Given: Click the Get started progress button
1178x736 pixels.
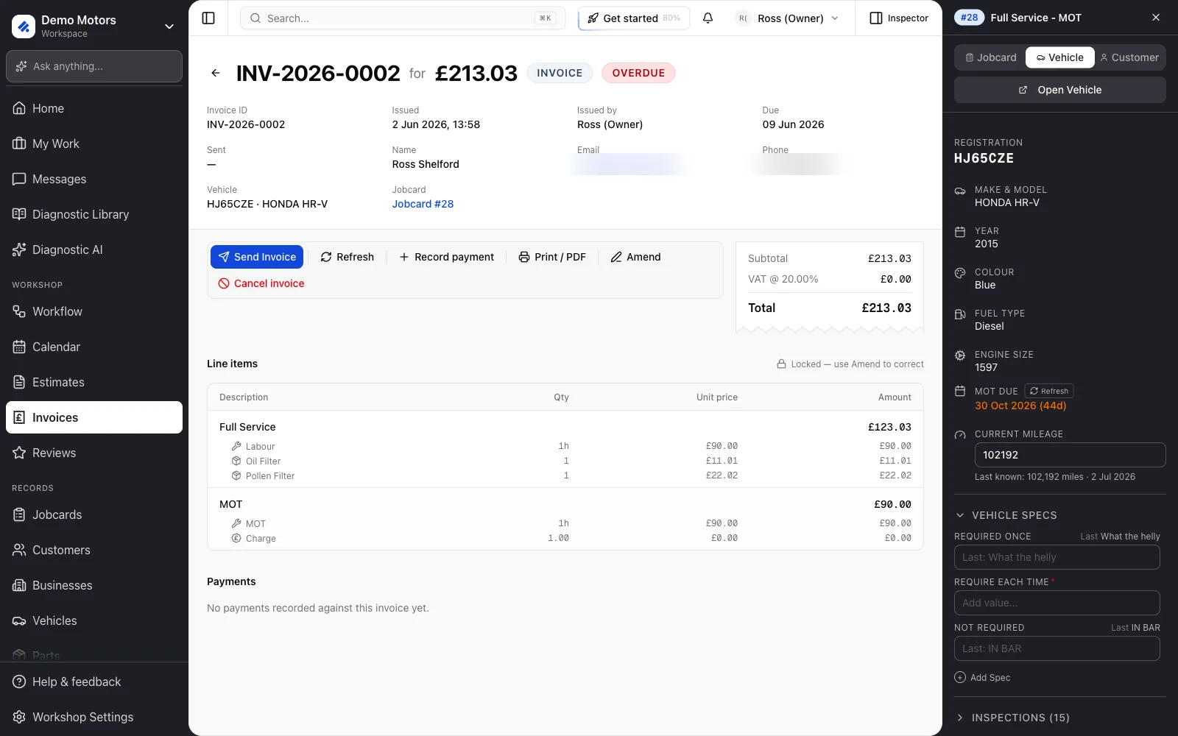Looking at the screenshot, I should (634, 18).
